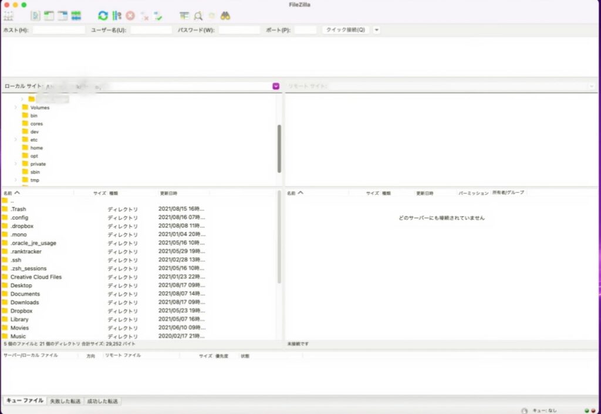Image resolution: width=601 pixels, height=414 pixels.
Task: Disconnect from the current server icon
Action: point(144,16)
